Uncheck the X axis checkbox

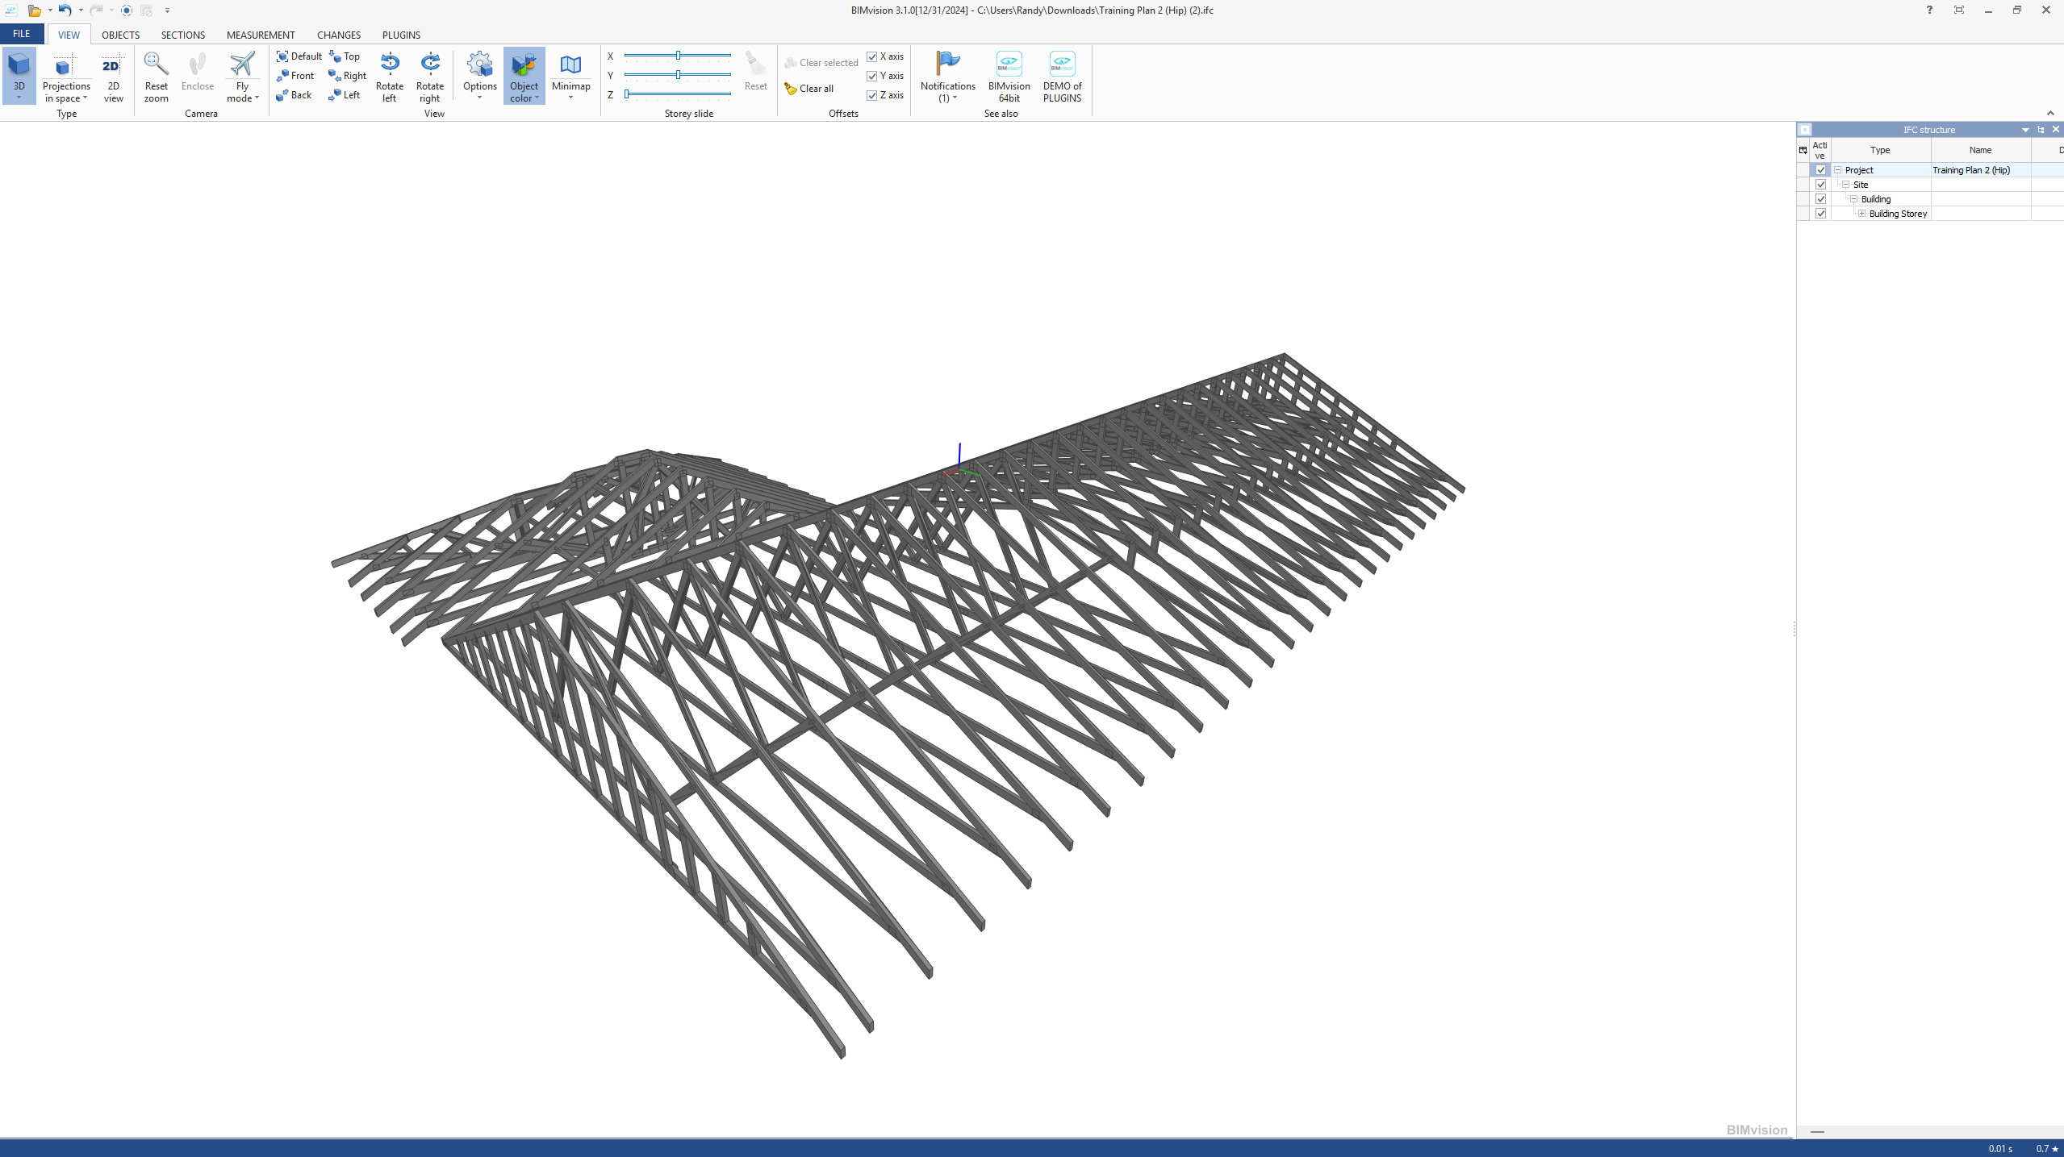(871, 56)
